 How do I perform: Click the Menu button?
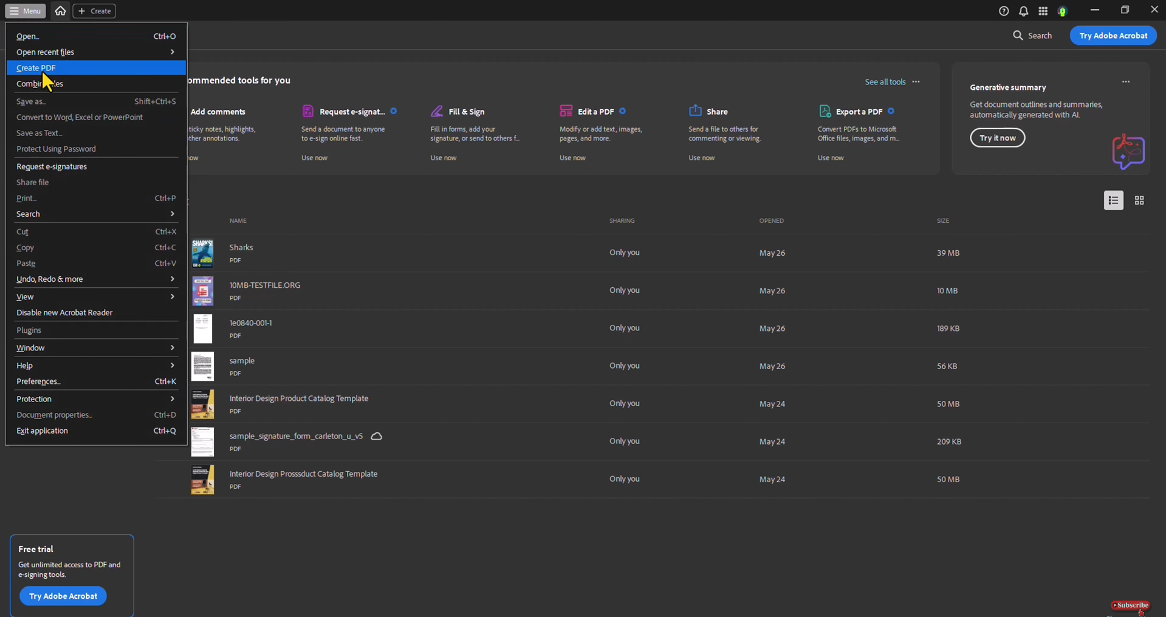tap(26, 11)
